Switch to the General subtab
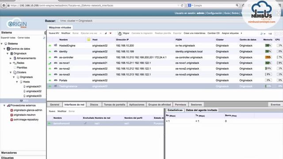Image resolution: width=283 pixels, height=159 pixels. (x=54, y=105)
